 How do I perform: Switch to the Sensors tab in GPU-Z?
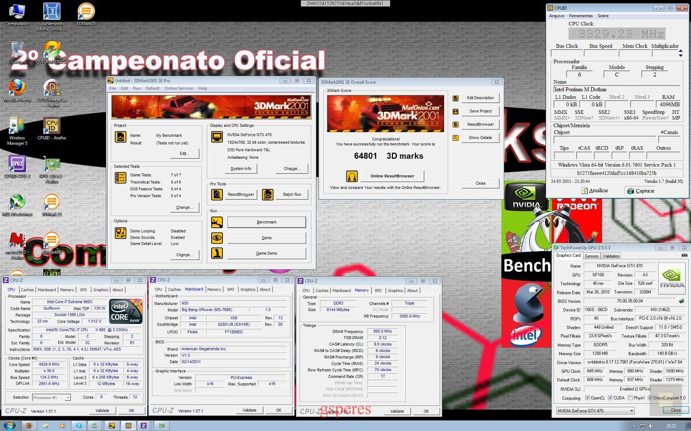[x=592, y=256]
